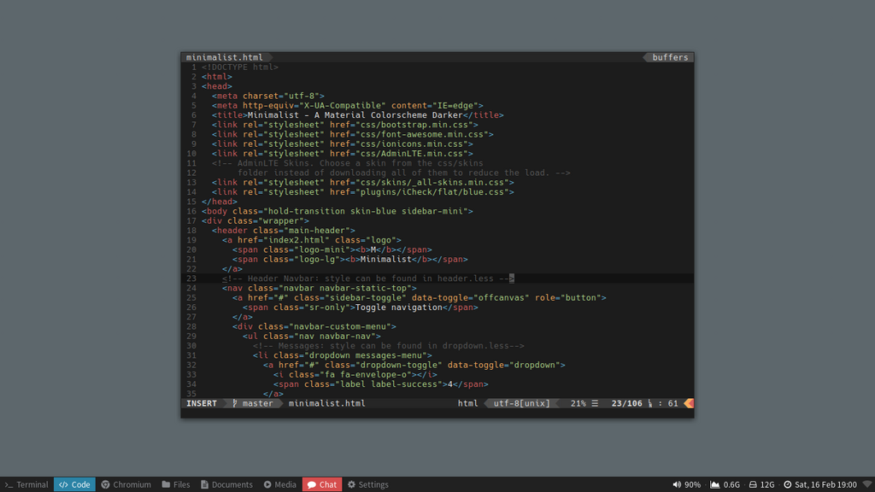Viewport: 875px width, 492px height.
Task: Click the Documents page icon
Action: point(205,484)
